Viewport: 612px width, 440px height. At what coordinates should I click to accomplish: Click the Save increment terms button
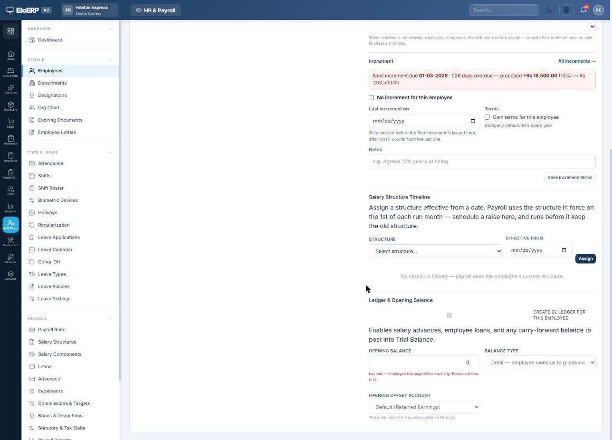pyautogui.click(x=570, y=177)
